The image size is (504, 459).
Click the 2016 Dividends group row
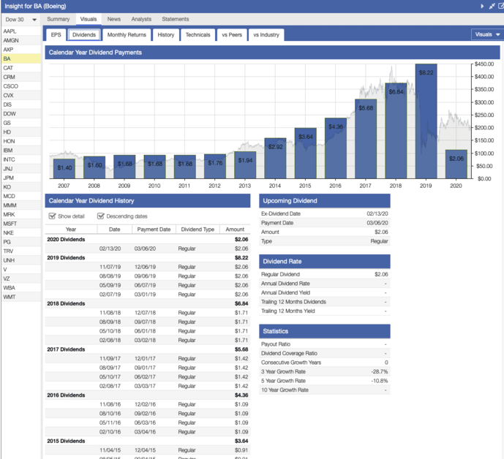pyautogui.click(x=148, y=395)
